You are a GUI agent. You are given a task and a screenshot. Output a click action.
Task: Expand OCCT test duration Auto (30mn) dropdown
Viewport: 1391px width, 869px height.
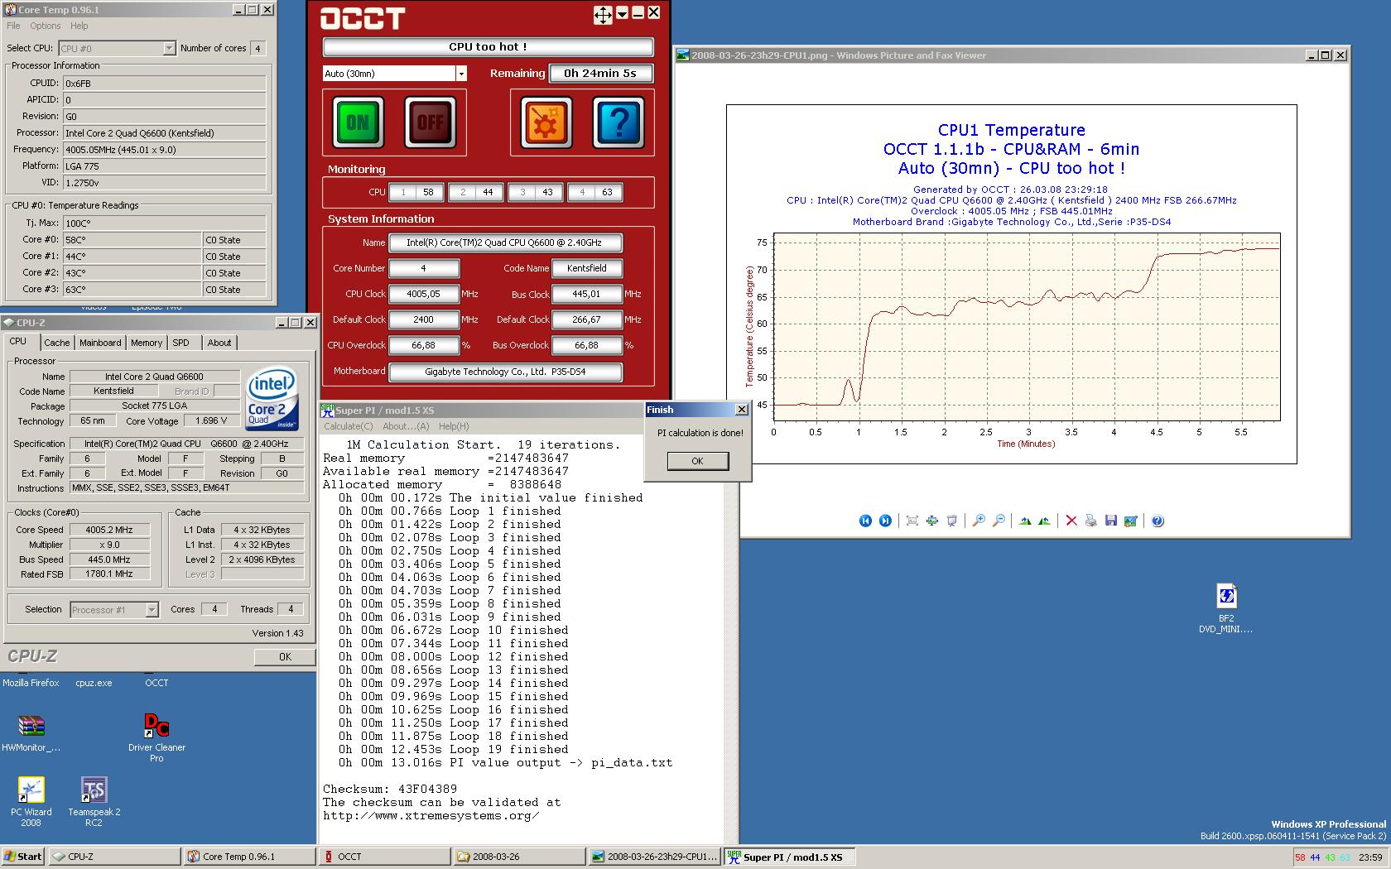(x=461, y=74)
